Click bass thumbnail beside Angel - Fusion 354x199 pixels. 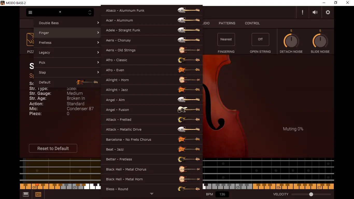pyautogui.click(x=189, y=110)
